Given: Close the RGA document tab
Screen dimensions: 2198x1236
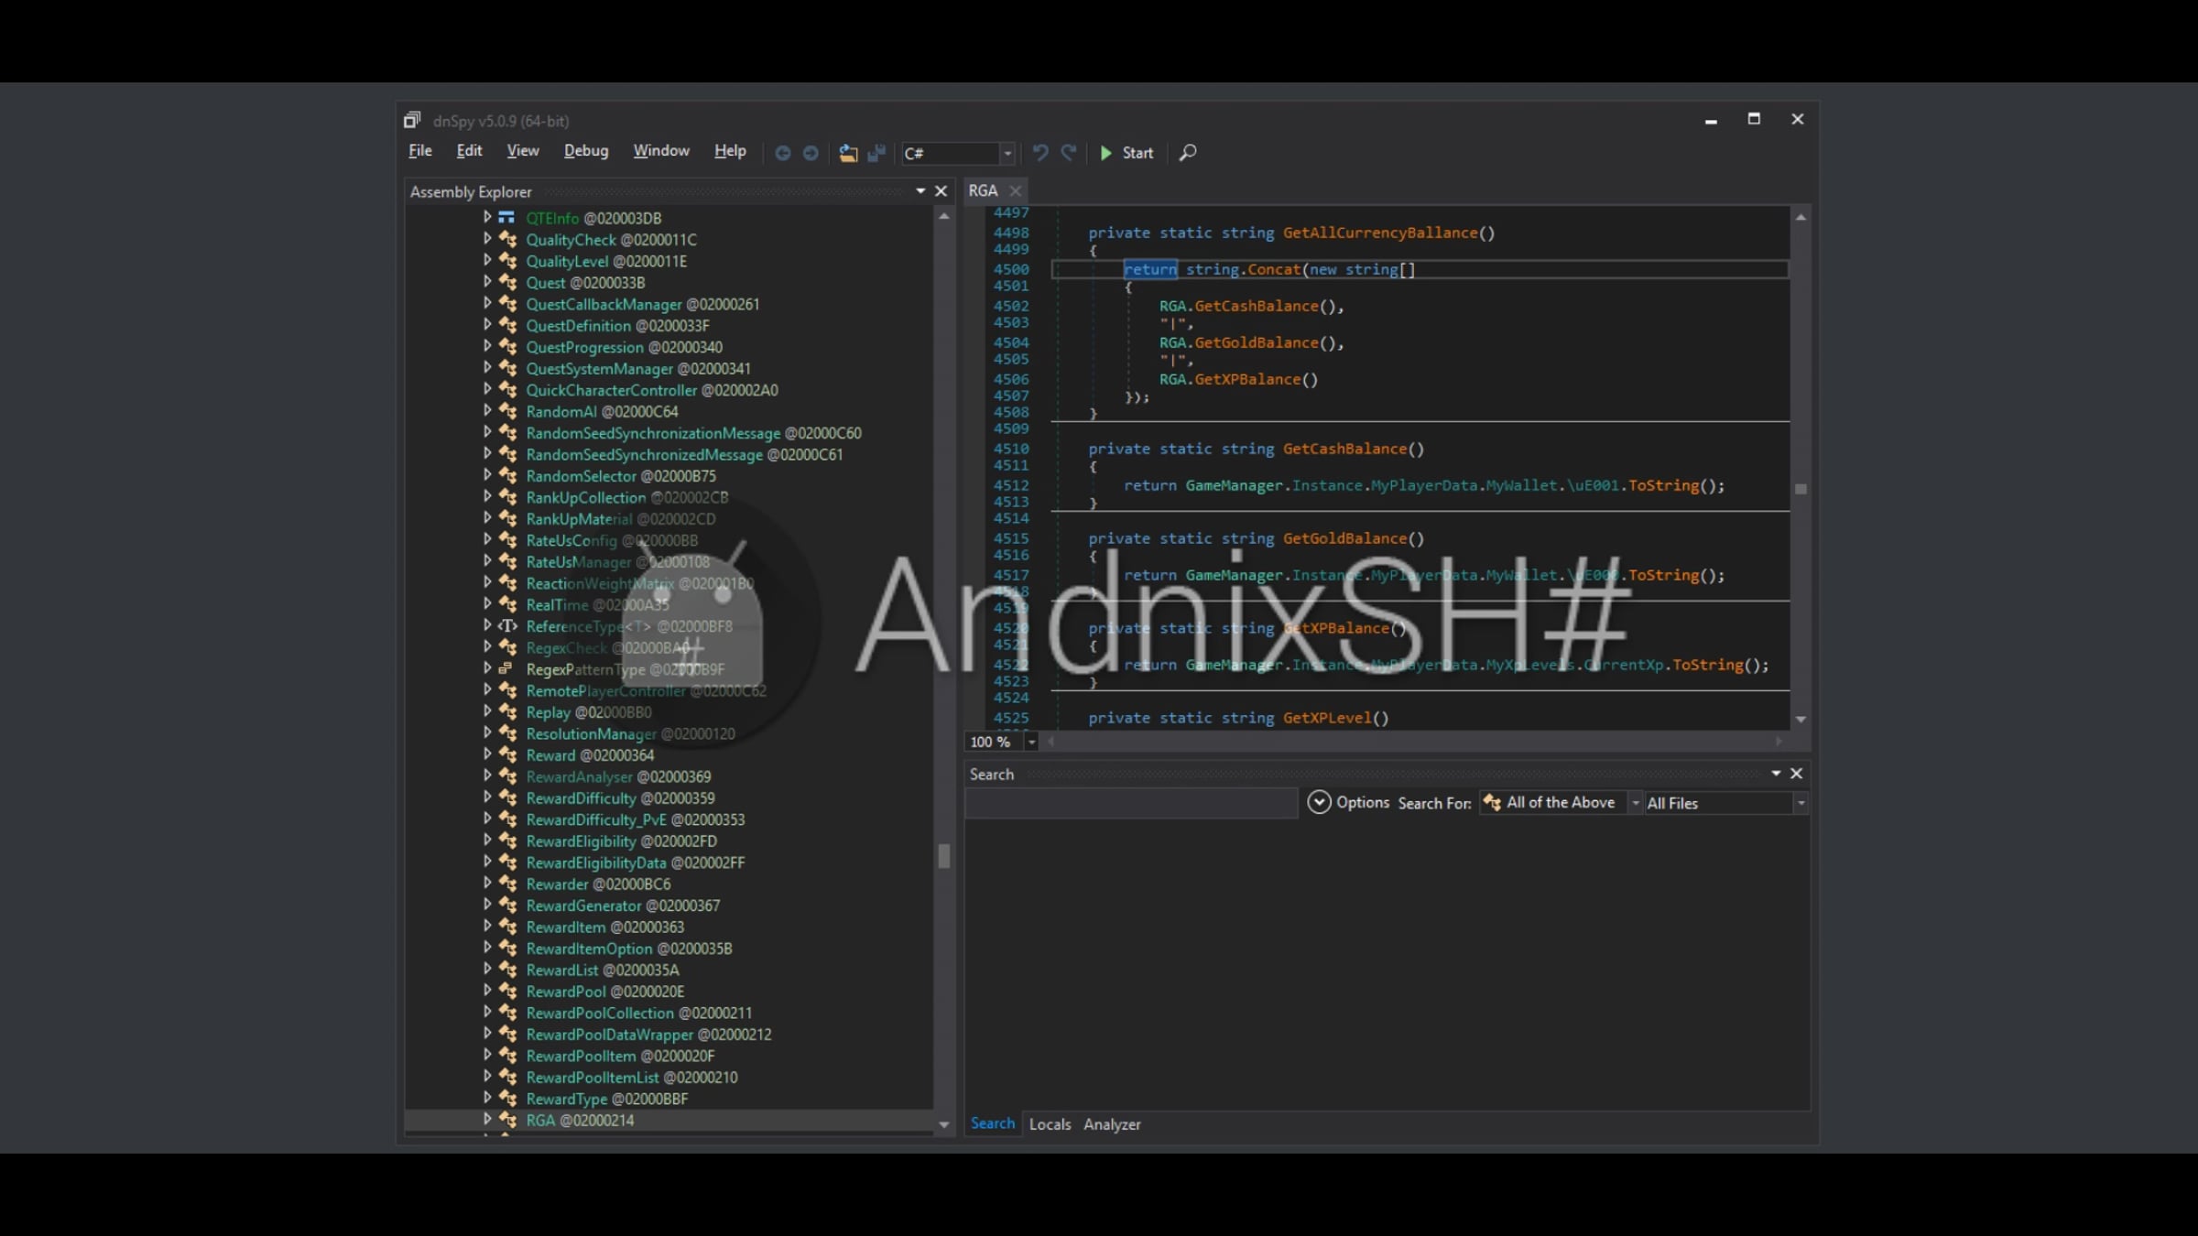Looking at the screenshot, I should coord(1015,190).
